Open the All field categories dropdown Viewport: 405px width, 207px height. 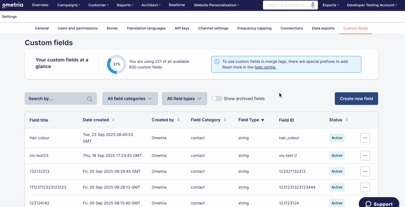pos(130,98)
